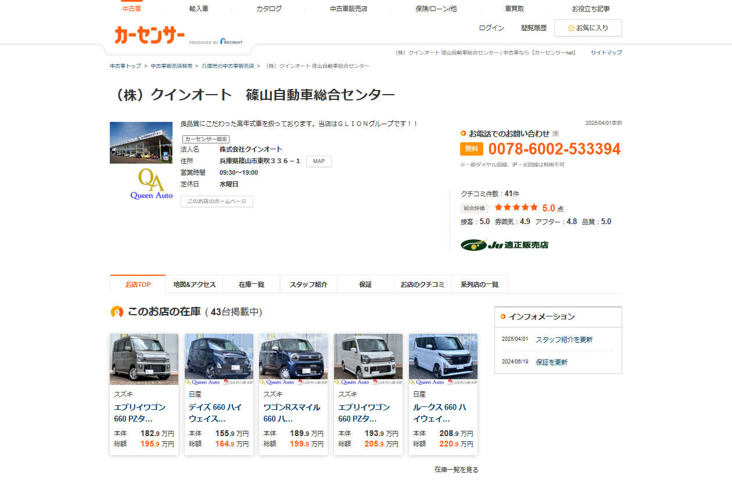Click the address 兵庫県篠山市東吹３３６－１
The height and width of the screenshot is (497, 732).
click(260, 161)
